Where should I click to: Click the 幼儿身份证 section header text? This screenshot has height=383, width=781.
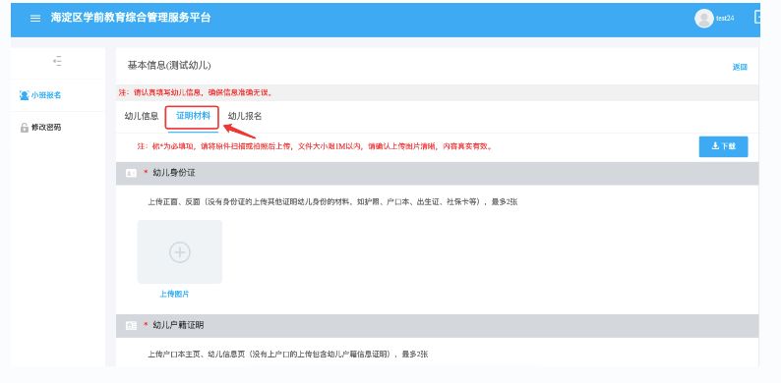174,173
